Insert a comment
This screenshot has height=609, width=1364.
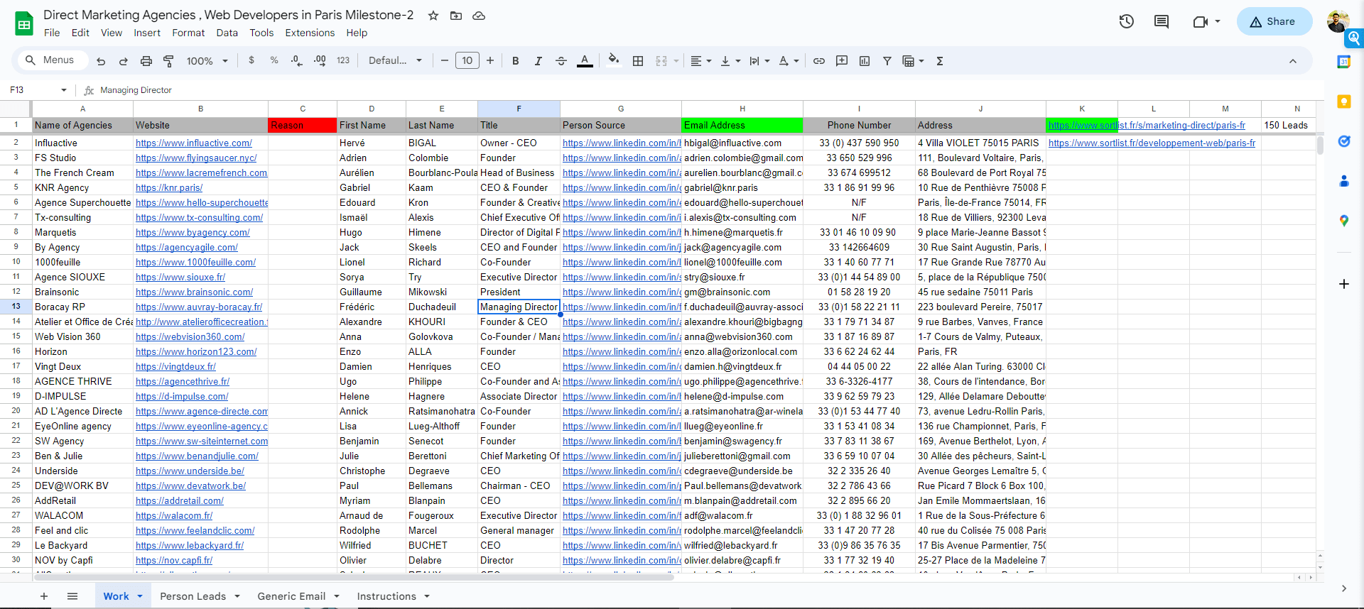842,61
